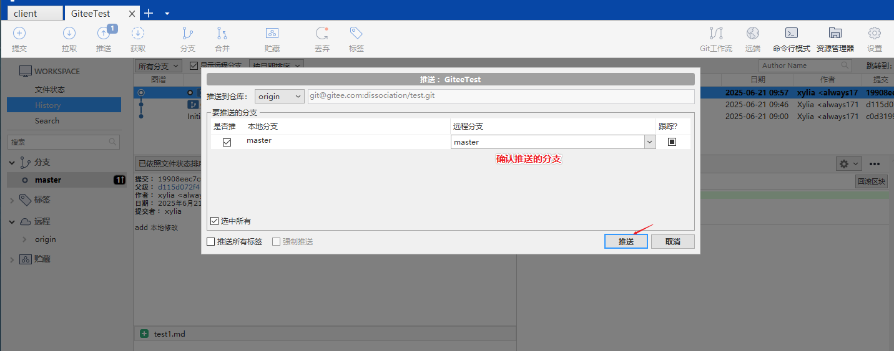The width and height of the screenshot is (894, 351).
Task: Click the 取消 cancel button
Action: [x=672, y=241]
